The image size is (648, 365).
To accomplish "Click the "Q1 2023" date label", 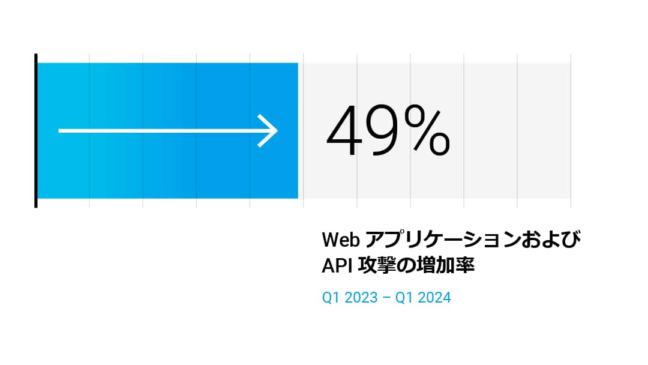I will coord(350,297).
